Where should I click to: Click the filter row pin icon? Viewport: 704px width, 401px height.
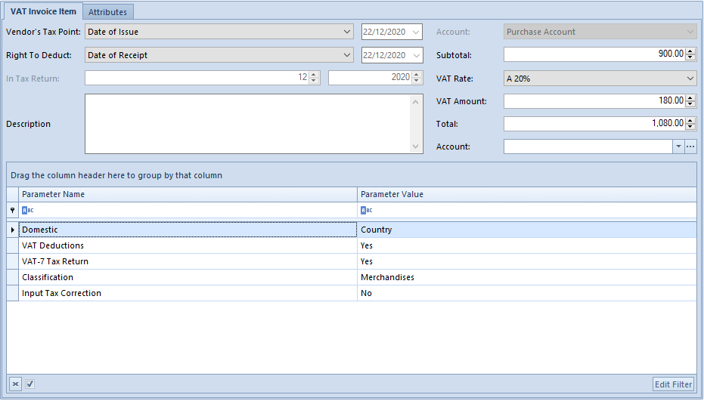pyautogui.click(x=13, y=210)
